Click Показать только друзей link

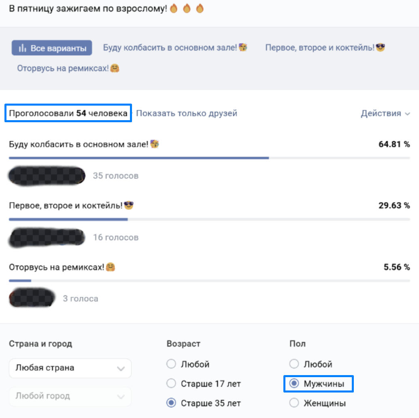tap(187, 113)
